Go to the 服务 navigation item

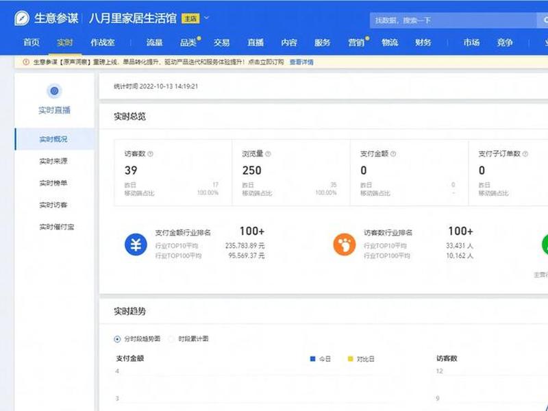point(322,42)
